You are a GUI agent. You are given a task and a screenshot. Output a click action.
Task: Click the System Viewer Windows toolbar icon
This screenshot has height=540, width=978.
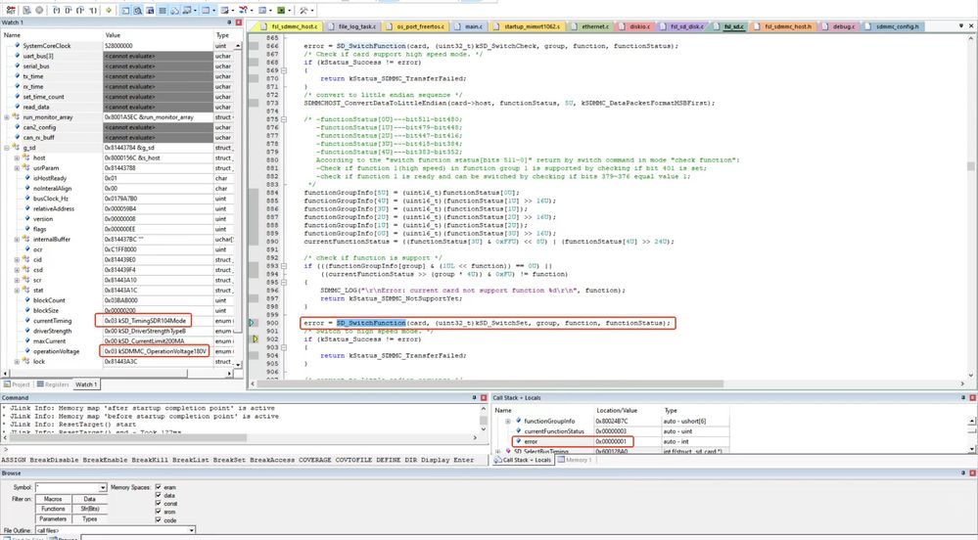(281, 10)
